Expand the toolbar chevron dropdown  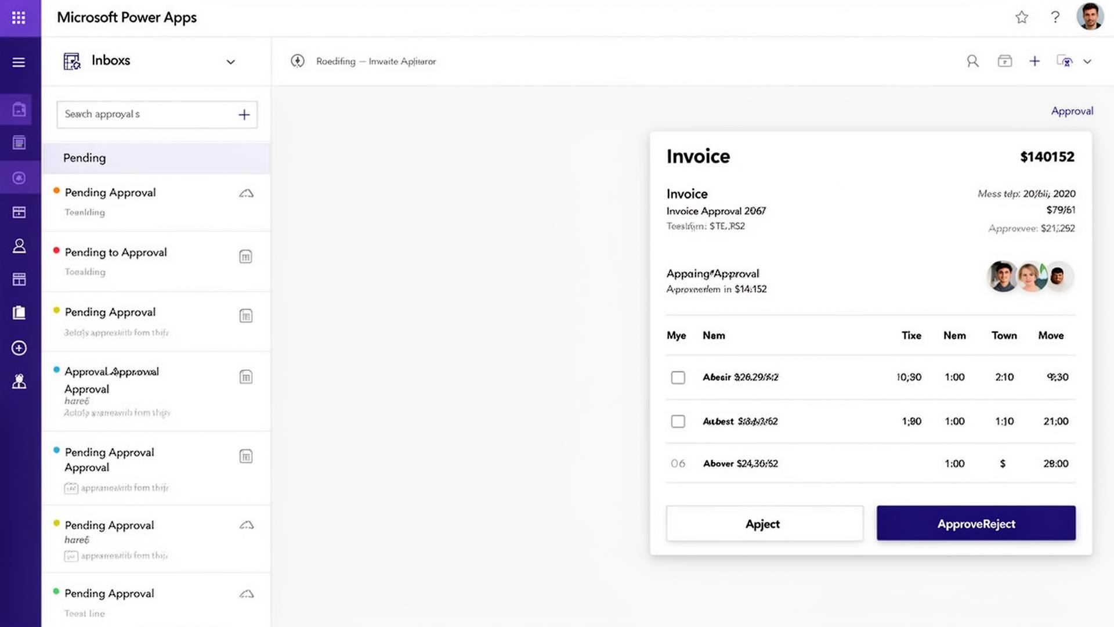pos(1087,62)
